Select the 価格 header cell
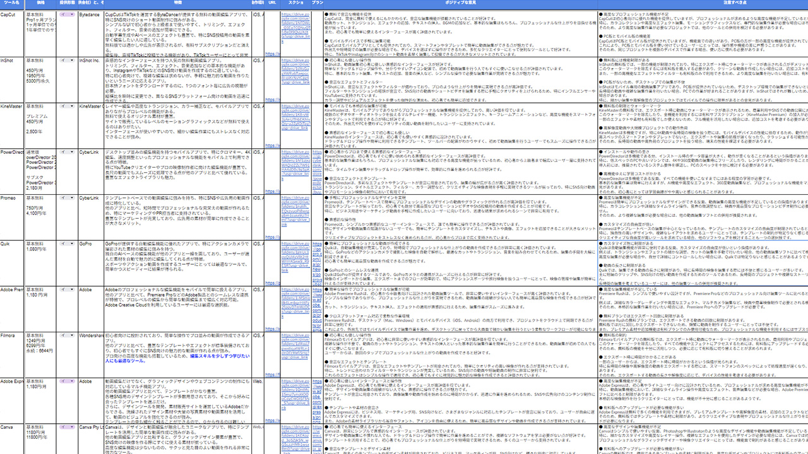 [40, 4]
